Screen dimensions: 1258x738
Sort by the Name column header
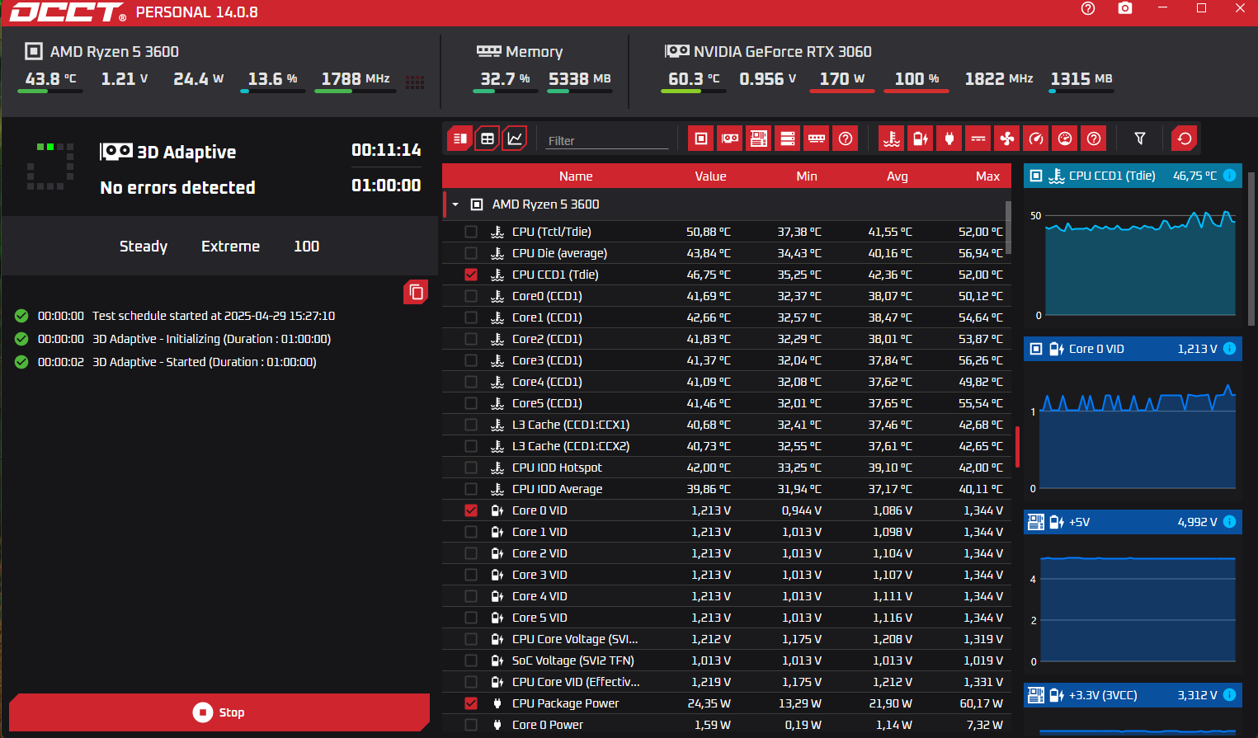(576, 176)
